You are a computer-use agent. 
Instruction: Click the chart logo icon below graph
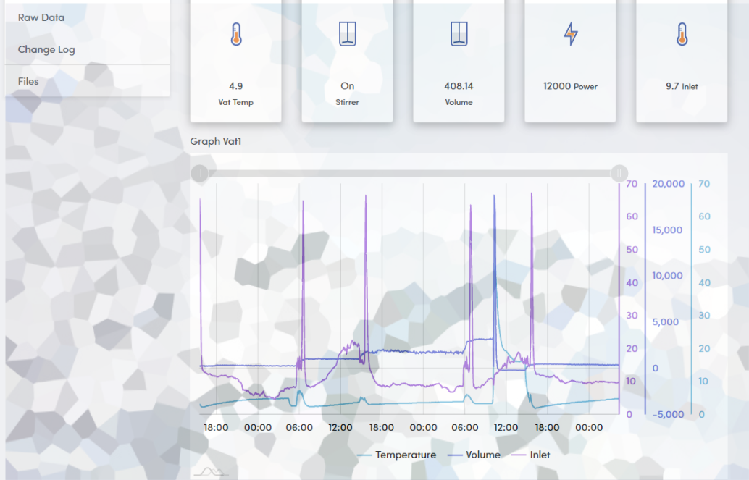click(206, 471)
